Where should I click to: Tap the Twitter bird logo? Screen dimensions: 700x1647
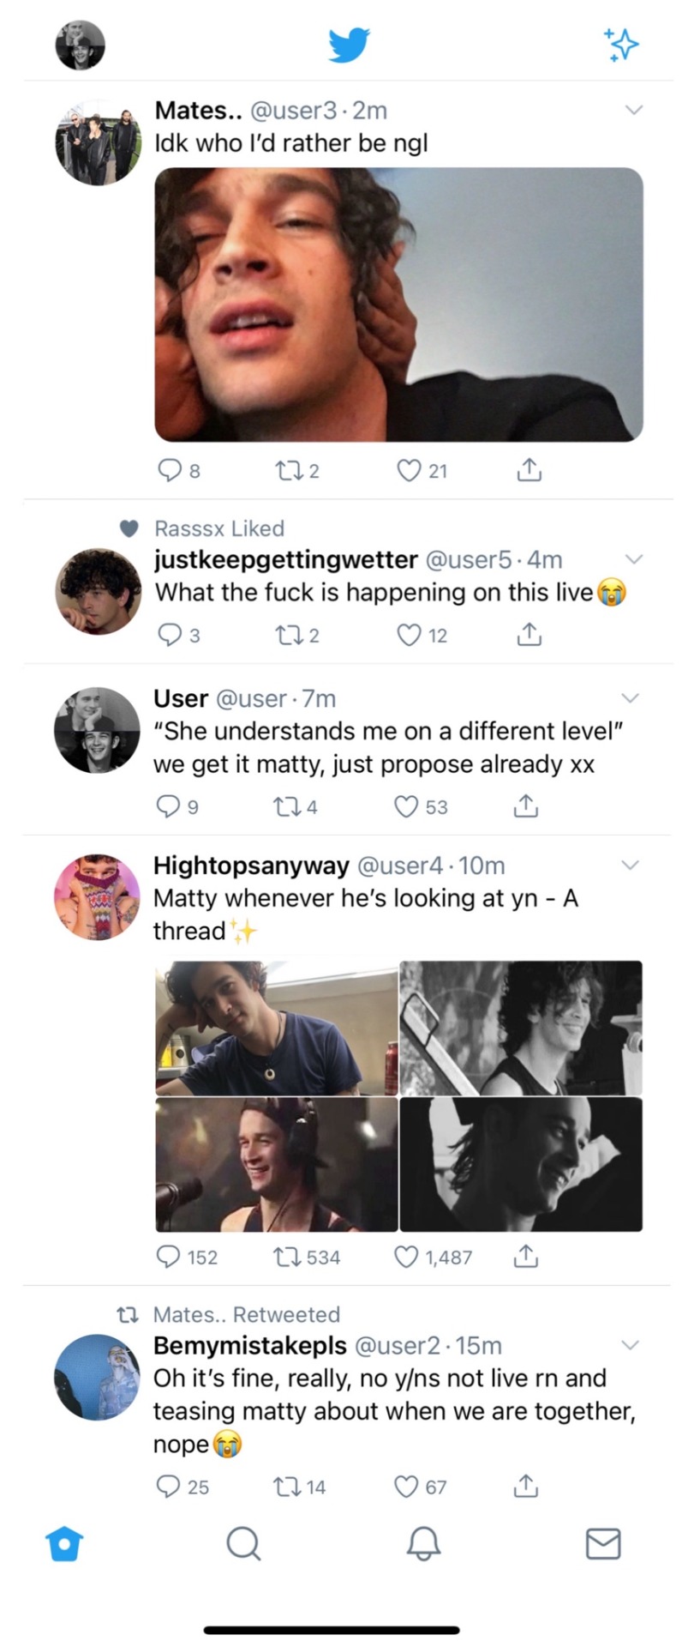click(x=349, y=45)
